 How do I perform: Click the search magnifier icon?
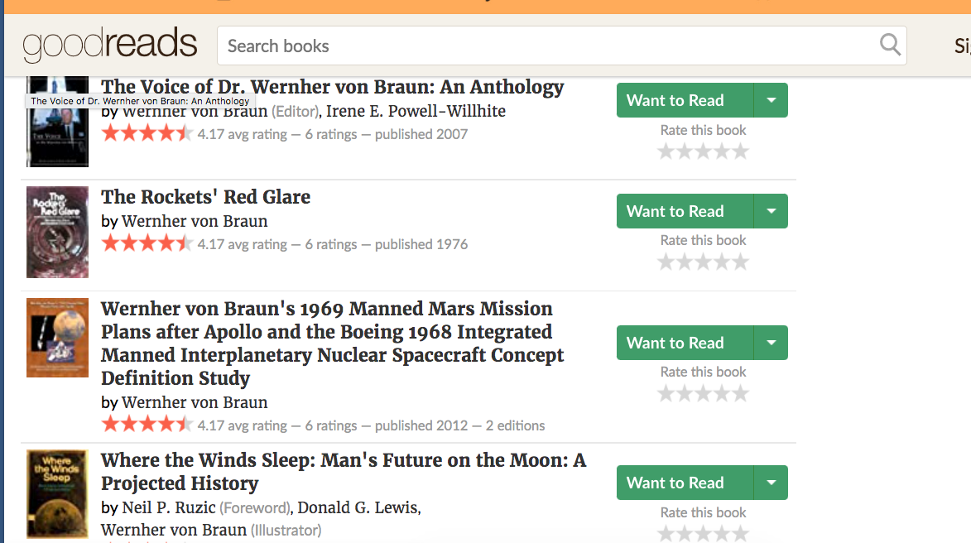coord(890,45)
